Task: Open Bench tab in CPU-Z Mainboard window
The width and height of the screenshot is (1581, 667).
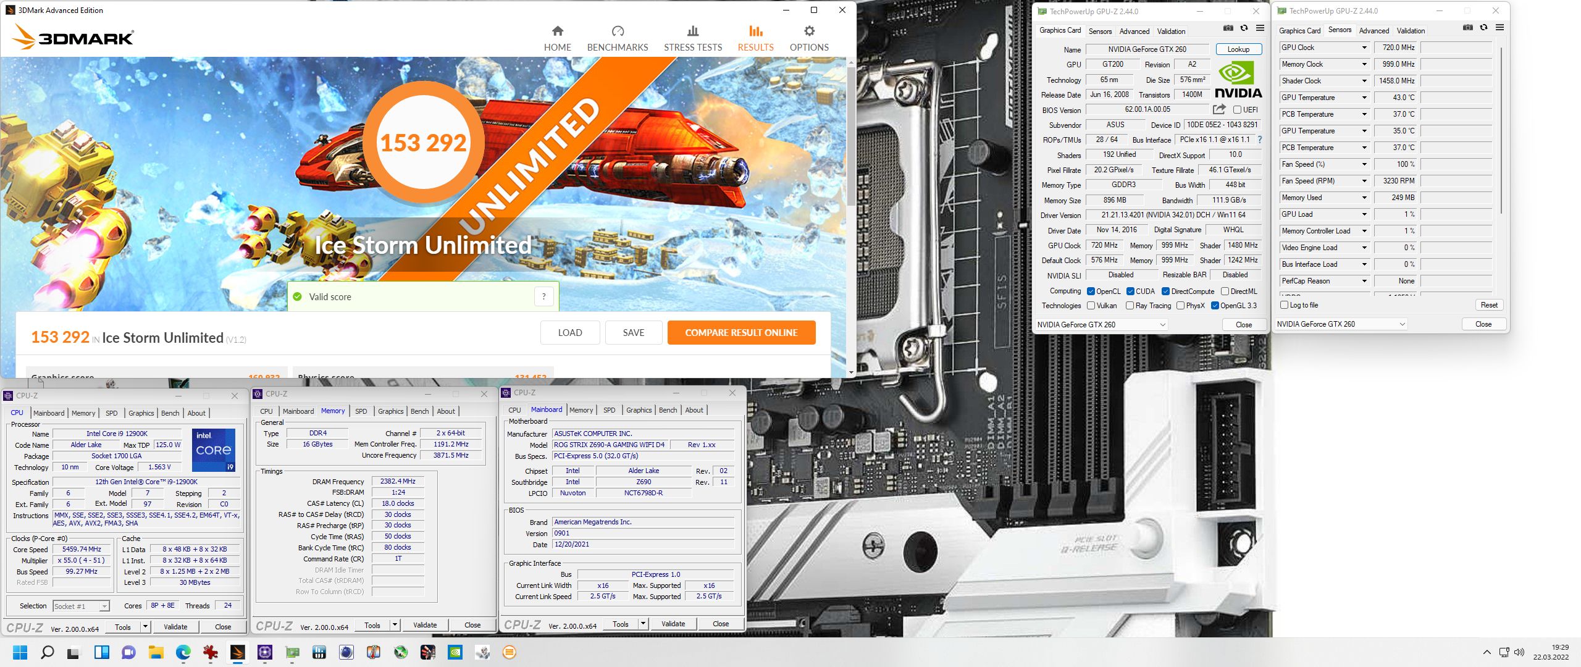Action: point(668,410)
